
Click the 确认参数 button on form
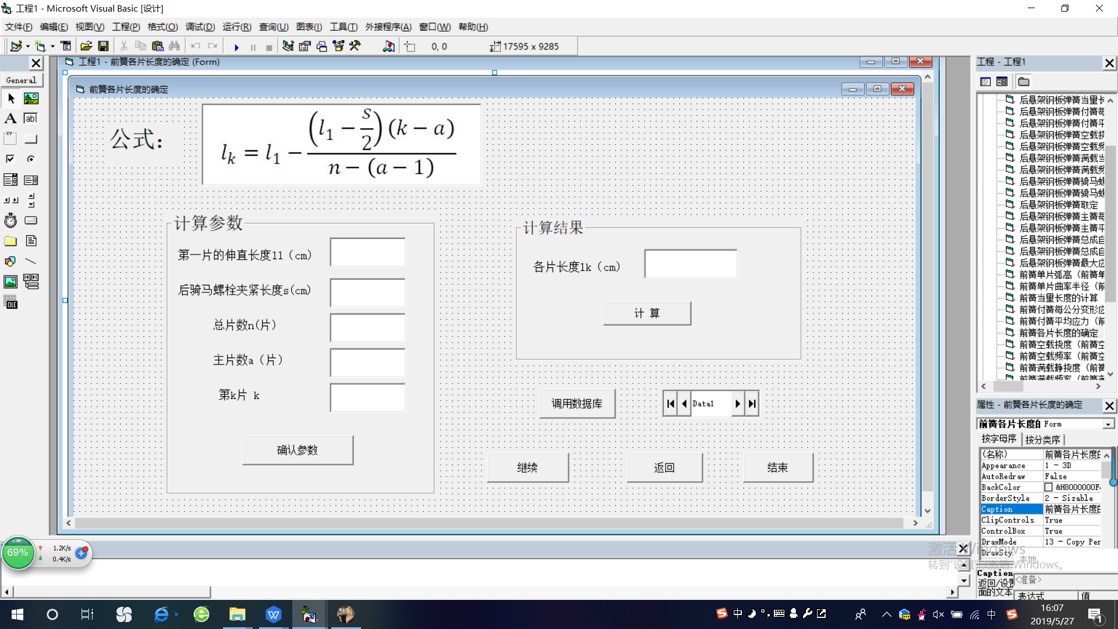[298, 450]
